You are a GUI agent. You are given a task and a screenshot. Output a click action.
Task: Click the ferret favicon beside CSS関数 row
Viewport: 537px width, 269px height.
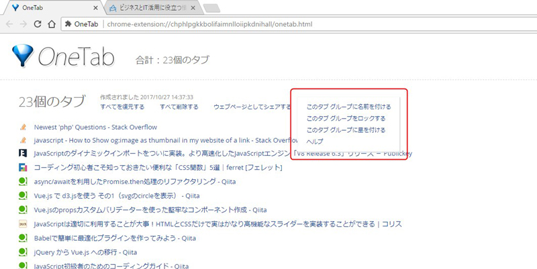(23, 167)
